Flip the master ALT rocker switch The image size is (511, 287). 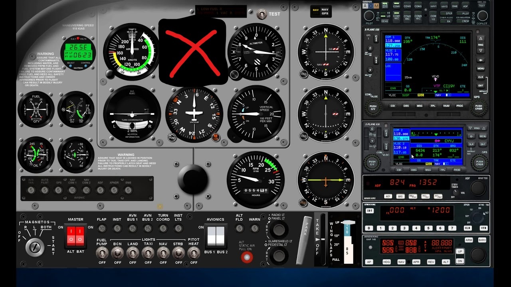point(71,236)
